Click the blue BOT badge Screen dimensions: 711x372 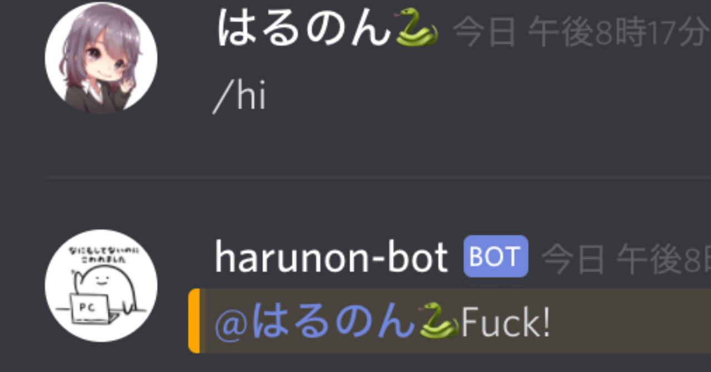click(x=496, y=256)
